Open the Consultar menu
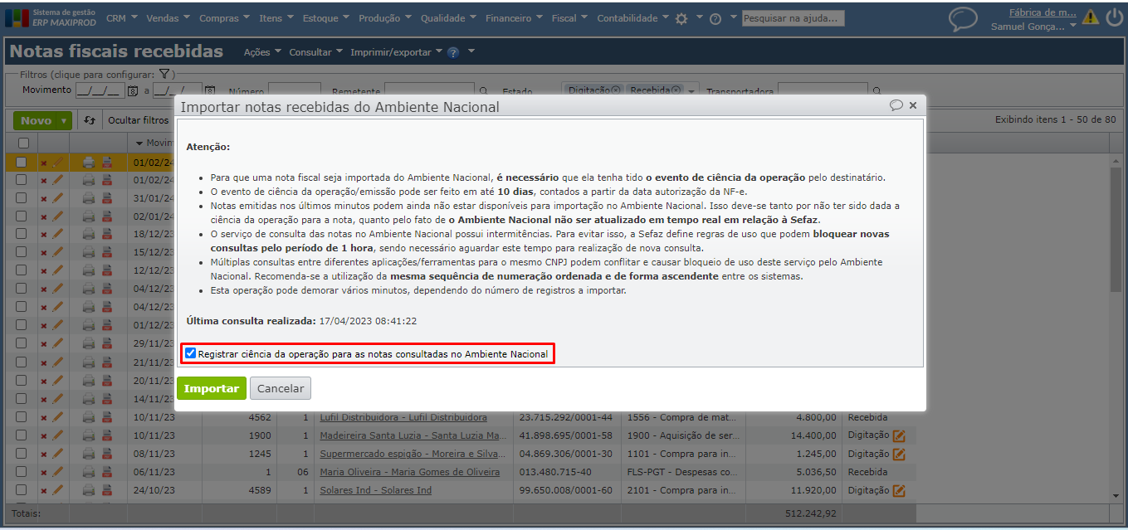The image size is (1128, 530). (316, 52)
